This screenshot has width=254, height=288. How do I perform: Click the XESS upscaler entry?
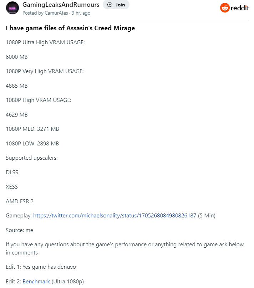[x=12, y=187]
